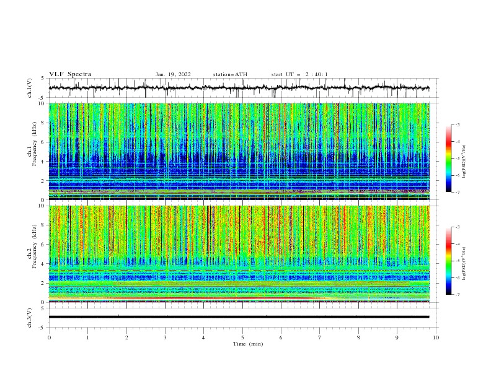Click time axis tick label '10'

coord(436,338)
